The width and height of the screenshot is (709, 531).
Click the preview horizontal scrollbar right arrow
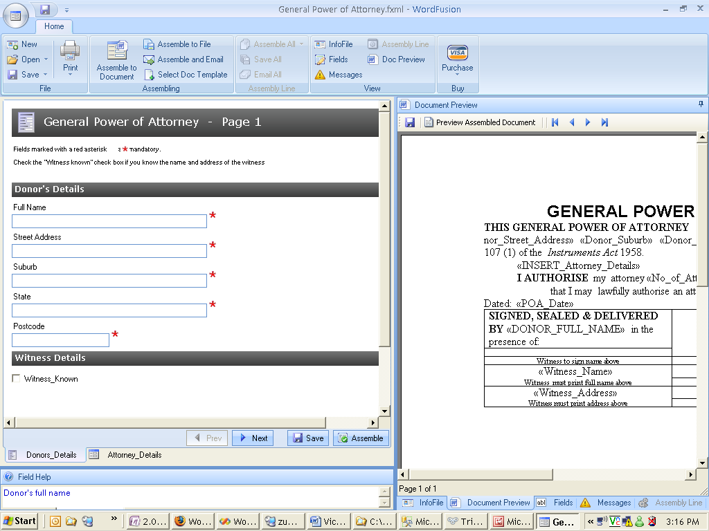pos(690,474)
